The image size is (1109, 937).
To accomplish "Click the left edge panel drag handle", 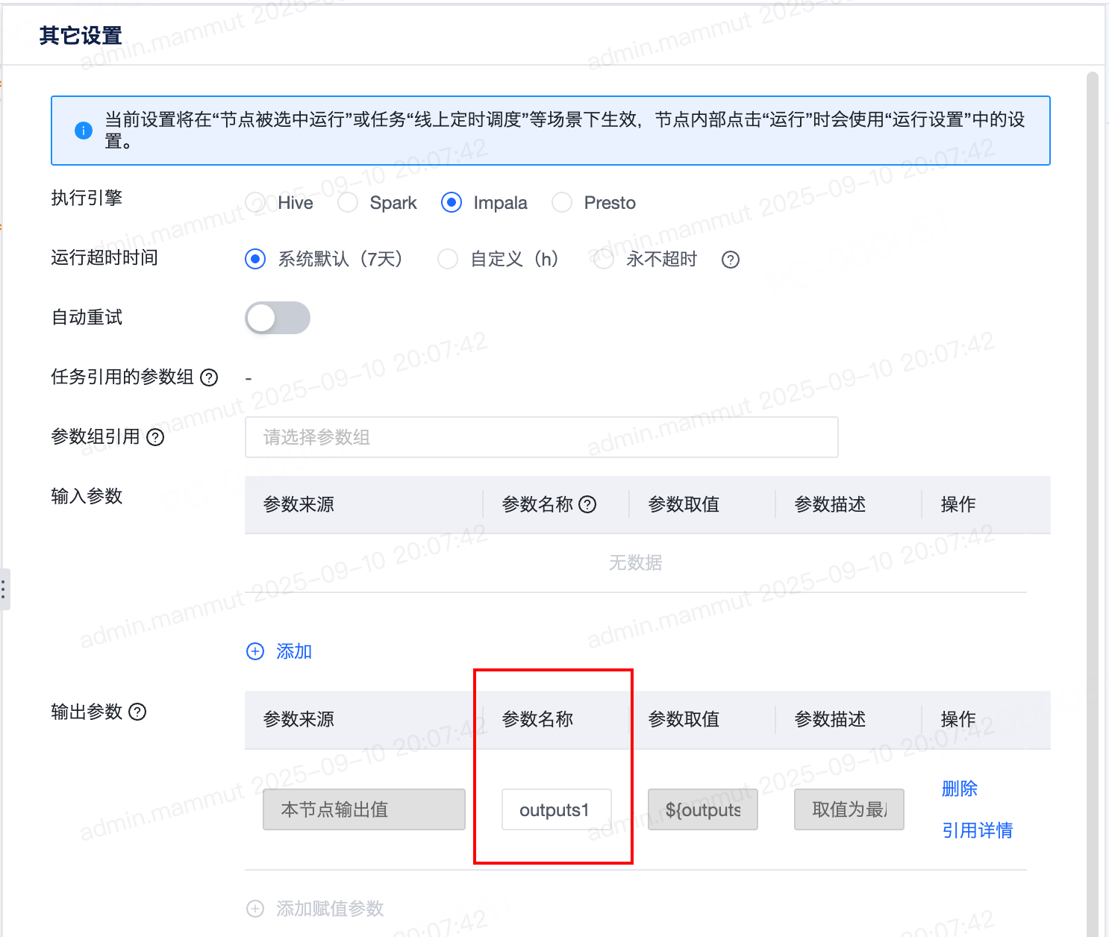I will [x=4, y=589].
